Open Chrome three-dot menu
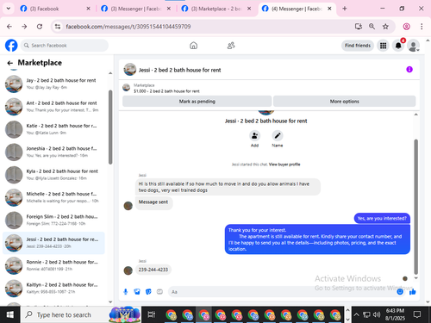Image resolution: width=431 pixels, height=323 pixels. point(422,27)
